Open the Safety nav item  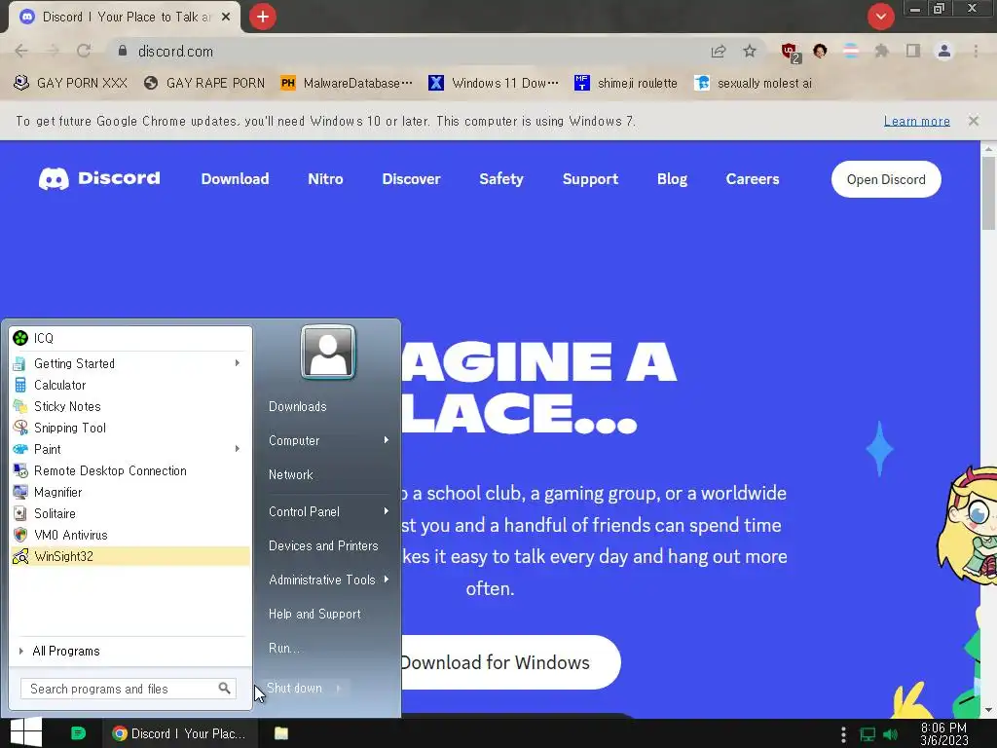coord(501,179)
